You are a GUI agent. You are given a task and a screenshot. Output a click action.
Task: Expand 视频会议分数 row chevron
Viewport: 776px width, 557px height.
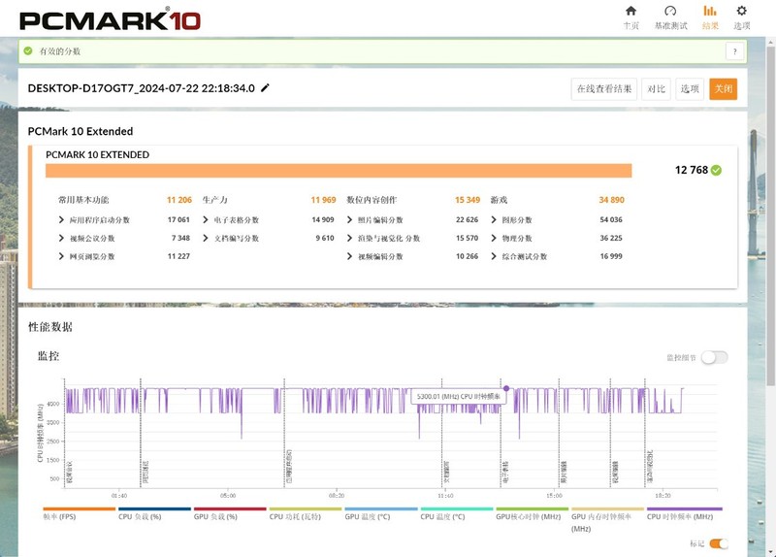[61, 238]
